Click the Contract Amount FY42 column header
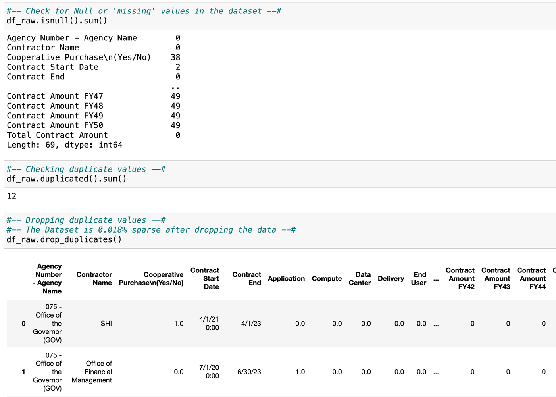556x397 pixels. pos(460,279)
